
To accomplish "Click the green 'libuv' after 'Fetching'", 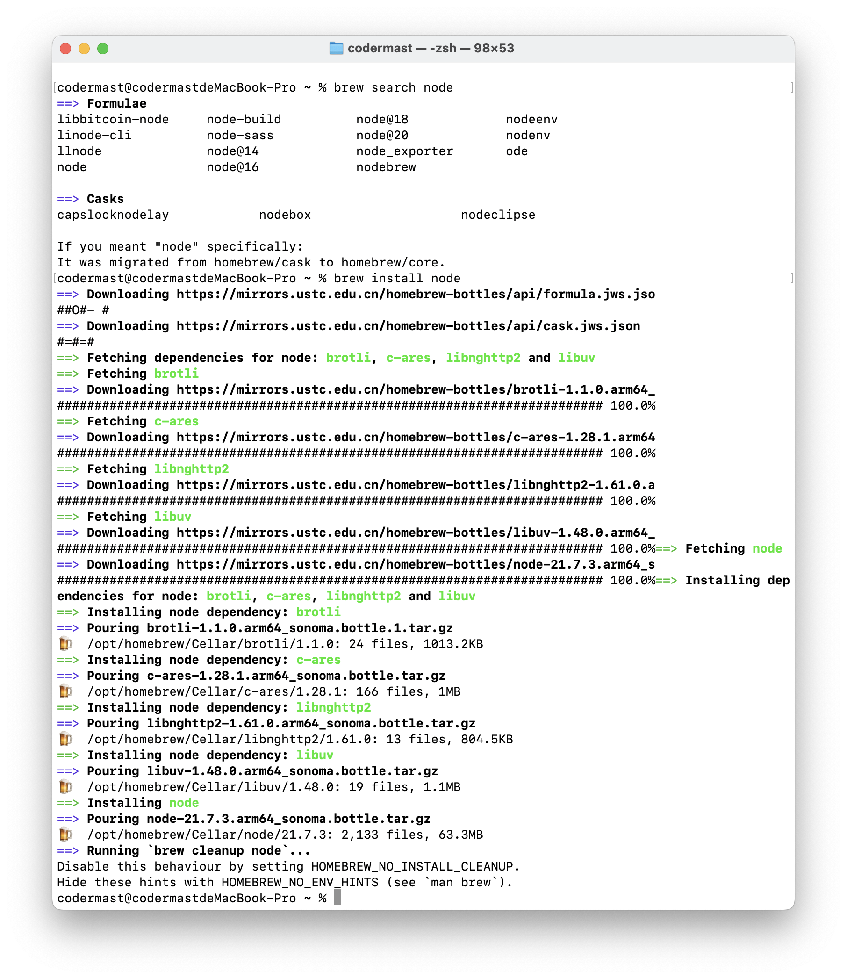I will (172, 517).
